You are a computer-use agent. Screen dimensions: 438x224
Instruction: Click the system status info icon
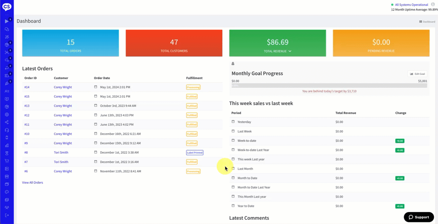pyautogui.click(x=433, y=5)
